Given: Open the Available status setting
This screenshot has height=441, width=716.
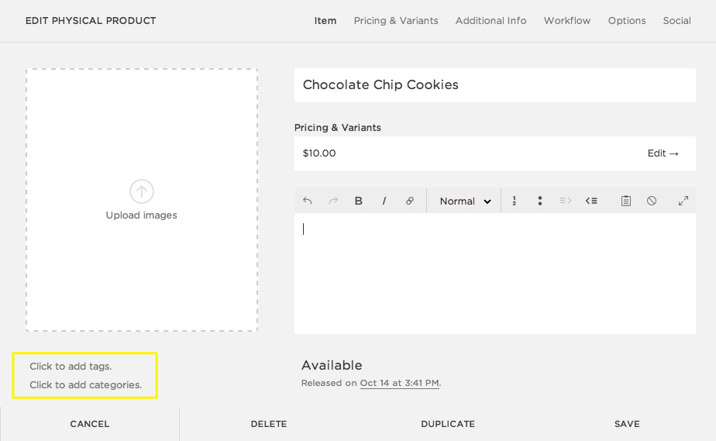Looking at the screenshot, I should pyautogui.click(x=332, y=365).
